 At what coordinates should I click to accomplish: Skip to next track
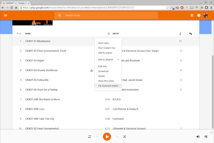tap(117, 137)
